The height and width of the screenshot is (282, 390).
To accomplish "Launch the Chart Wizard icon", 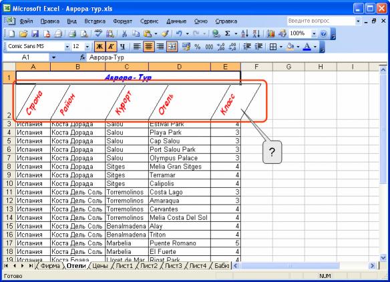I will coord(270,33).
